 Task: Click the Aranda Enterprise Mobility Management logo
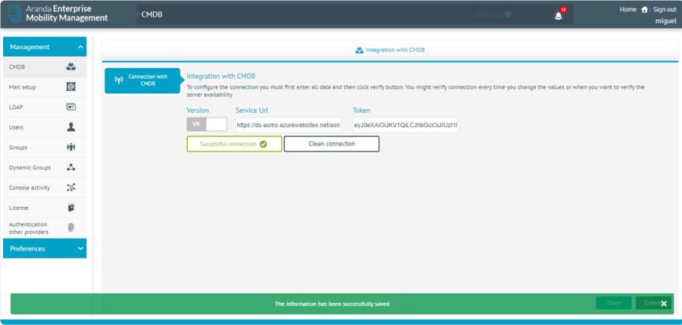click(58, 14)
